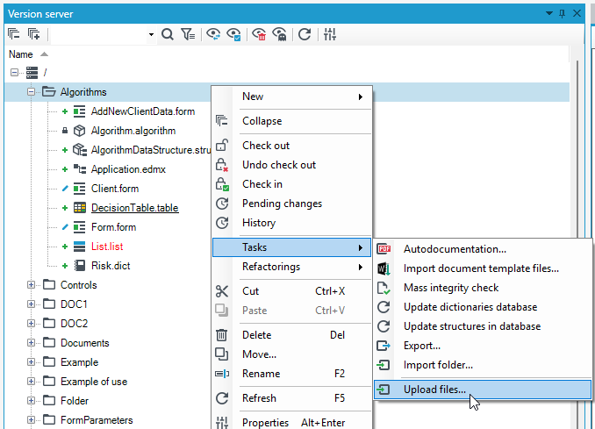Choose Export... from Tasks submenu
Screen dimensions: 595x429
point(483,346)
